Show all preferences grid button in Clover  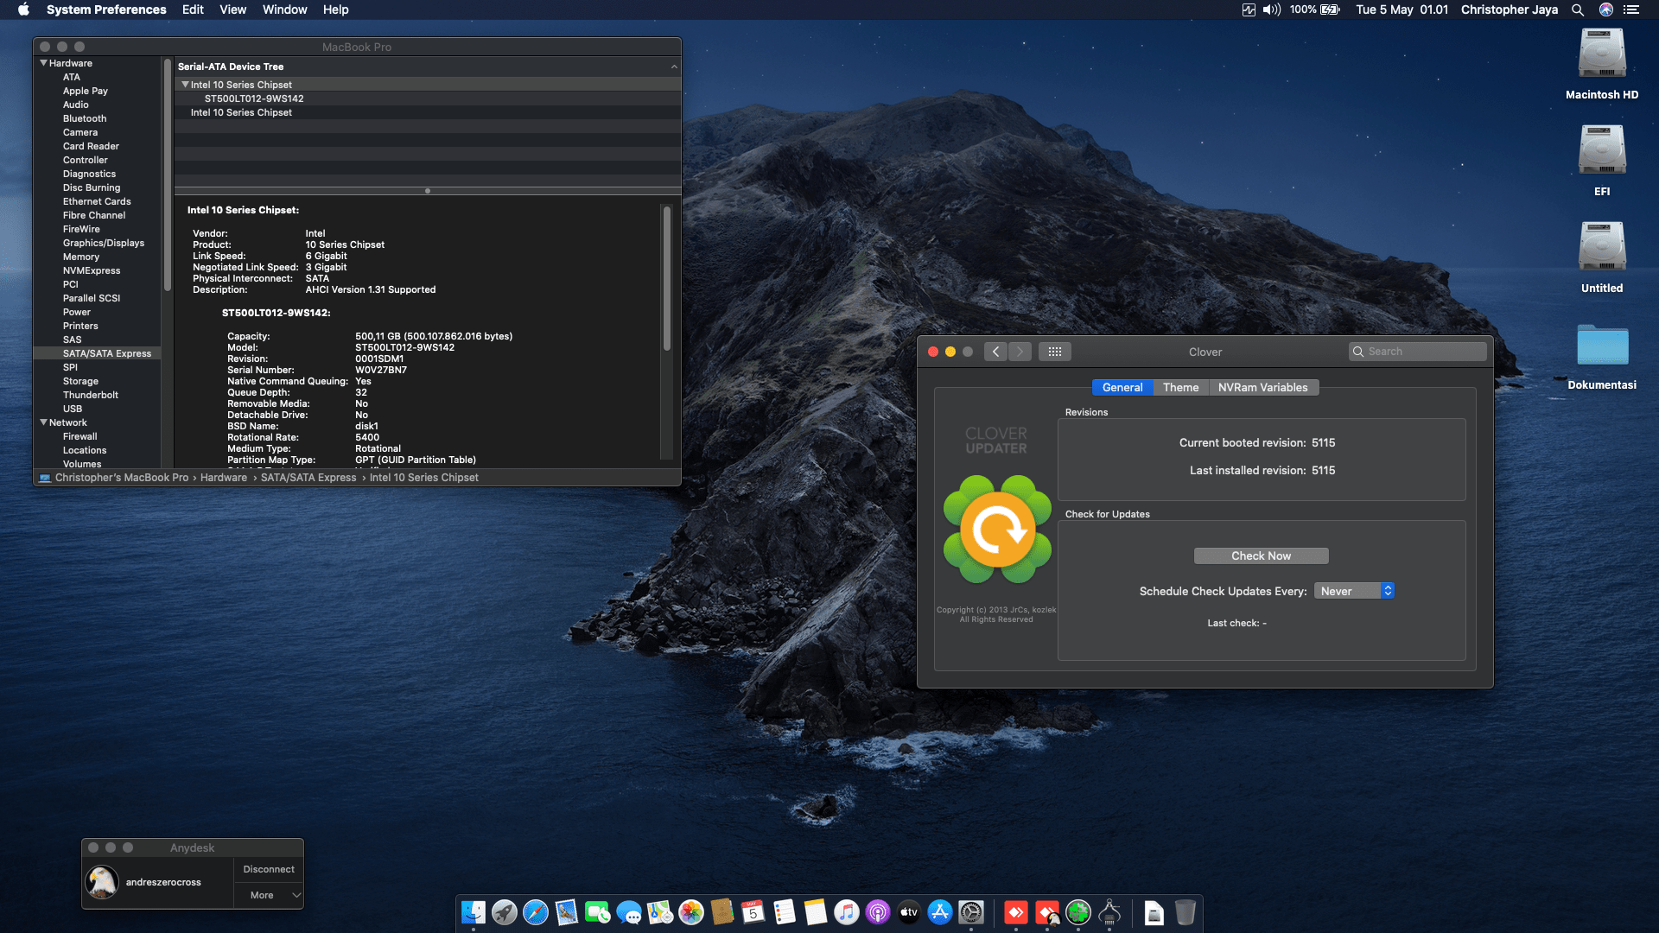coord(1055,352)
